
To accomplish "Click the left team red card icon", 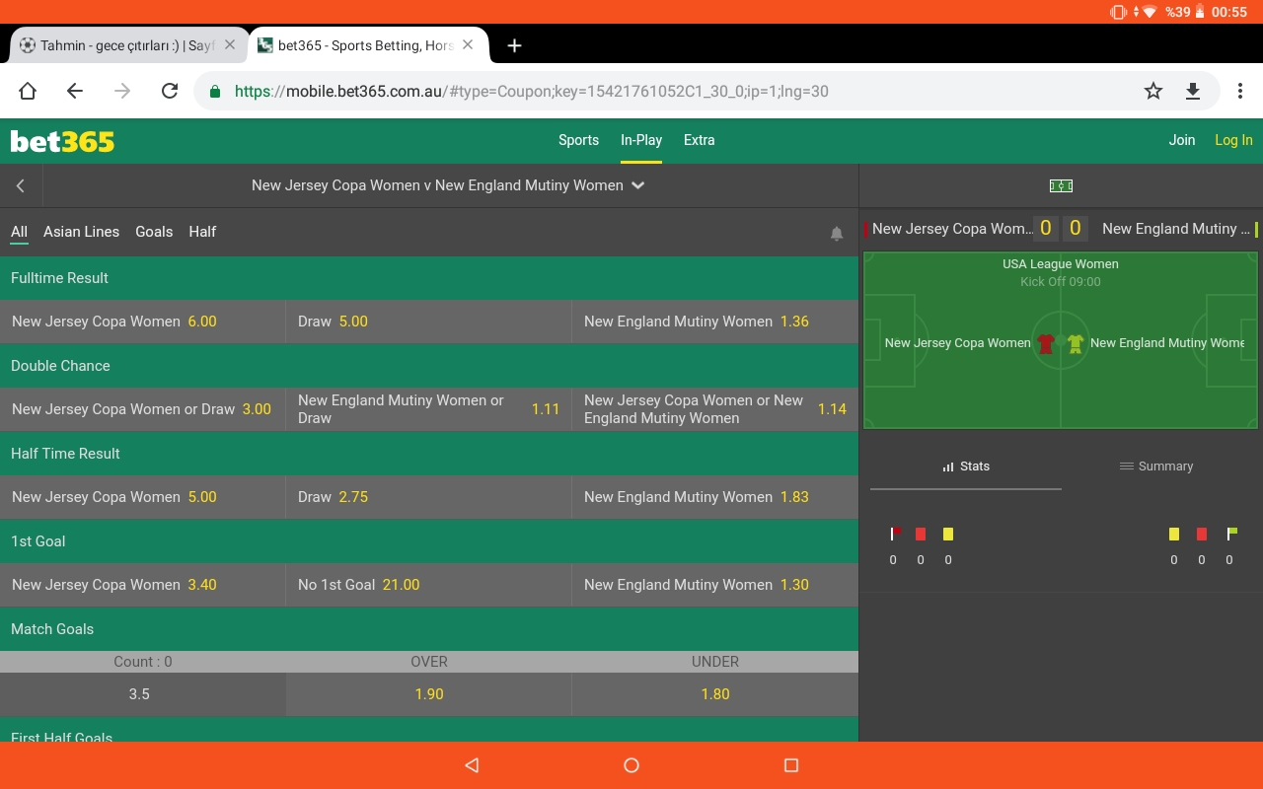I will [921, 534].
